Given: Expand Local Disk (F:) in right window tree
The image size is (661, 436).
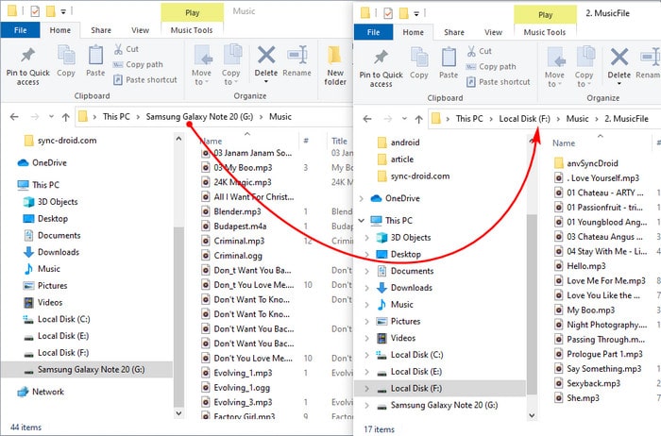Looking at the screenshot, I should pyautogui.click(x=366, y=389).
